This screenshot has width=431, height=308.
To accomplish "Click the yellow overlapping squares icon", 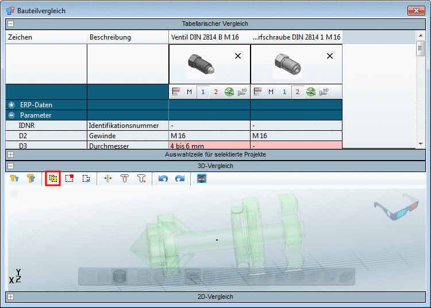I will 53,178.
